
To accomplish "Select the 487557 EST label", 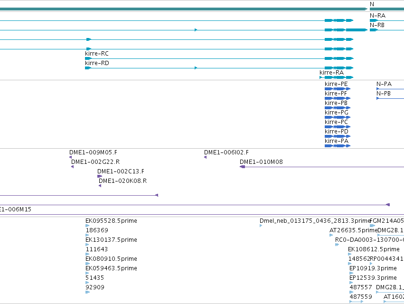I will point(361,287).
